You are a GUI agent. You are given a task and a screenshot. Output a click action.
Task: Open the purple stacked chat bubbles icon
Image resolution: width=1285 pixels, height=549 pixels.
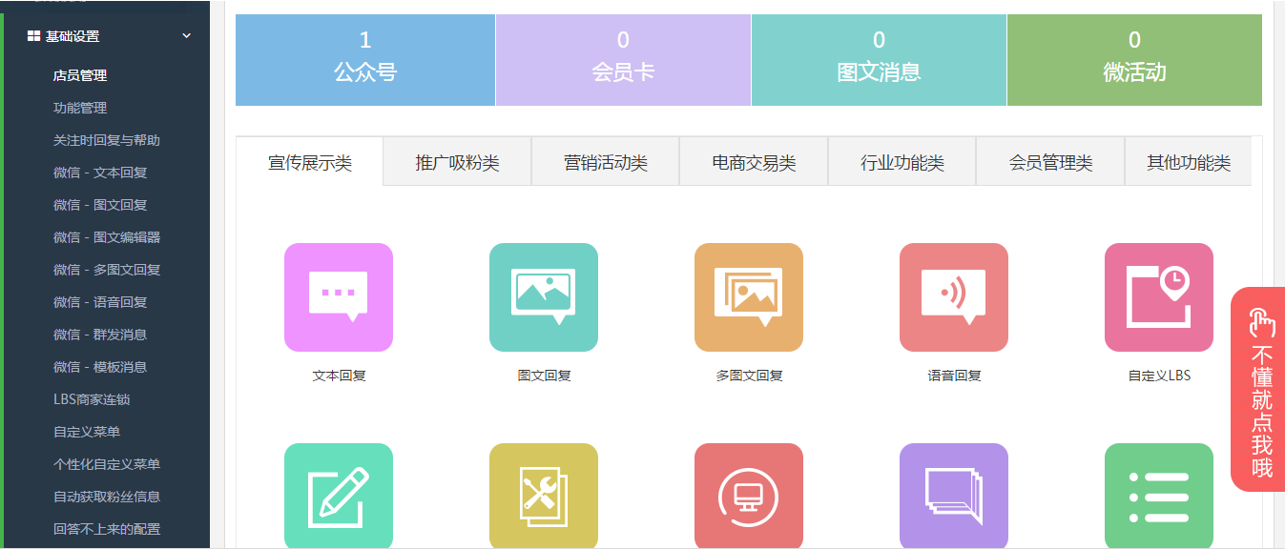954,496
